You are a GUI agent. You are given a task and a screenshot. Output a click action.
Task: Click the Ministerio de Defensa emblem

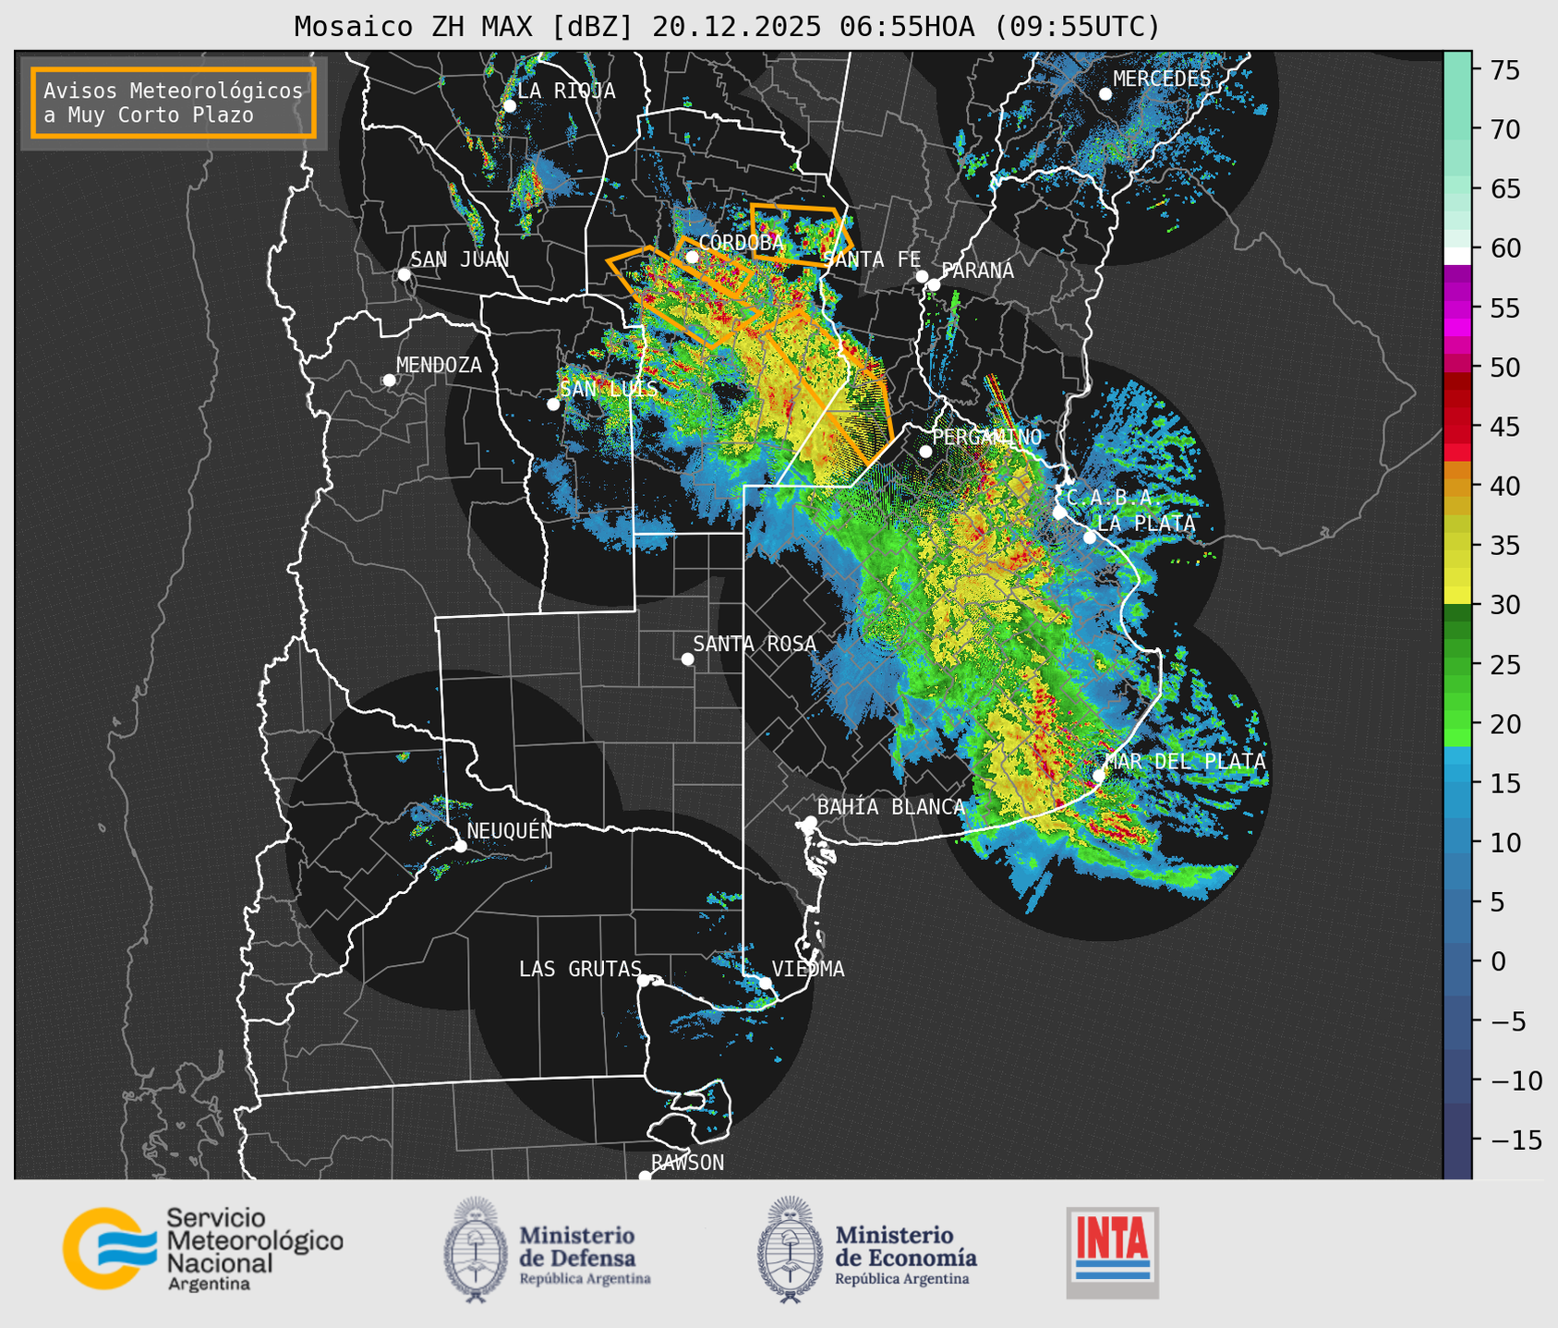pyautogui.click(x=476, y=1250)
